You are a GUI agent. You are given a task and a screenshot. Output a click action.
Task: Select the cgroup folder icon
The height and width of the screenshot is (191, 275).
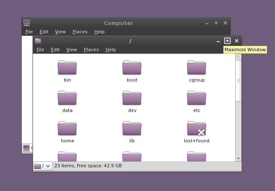coord(197,67)
